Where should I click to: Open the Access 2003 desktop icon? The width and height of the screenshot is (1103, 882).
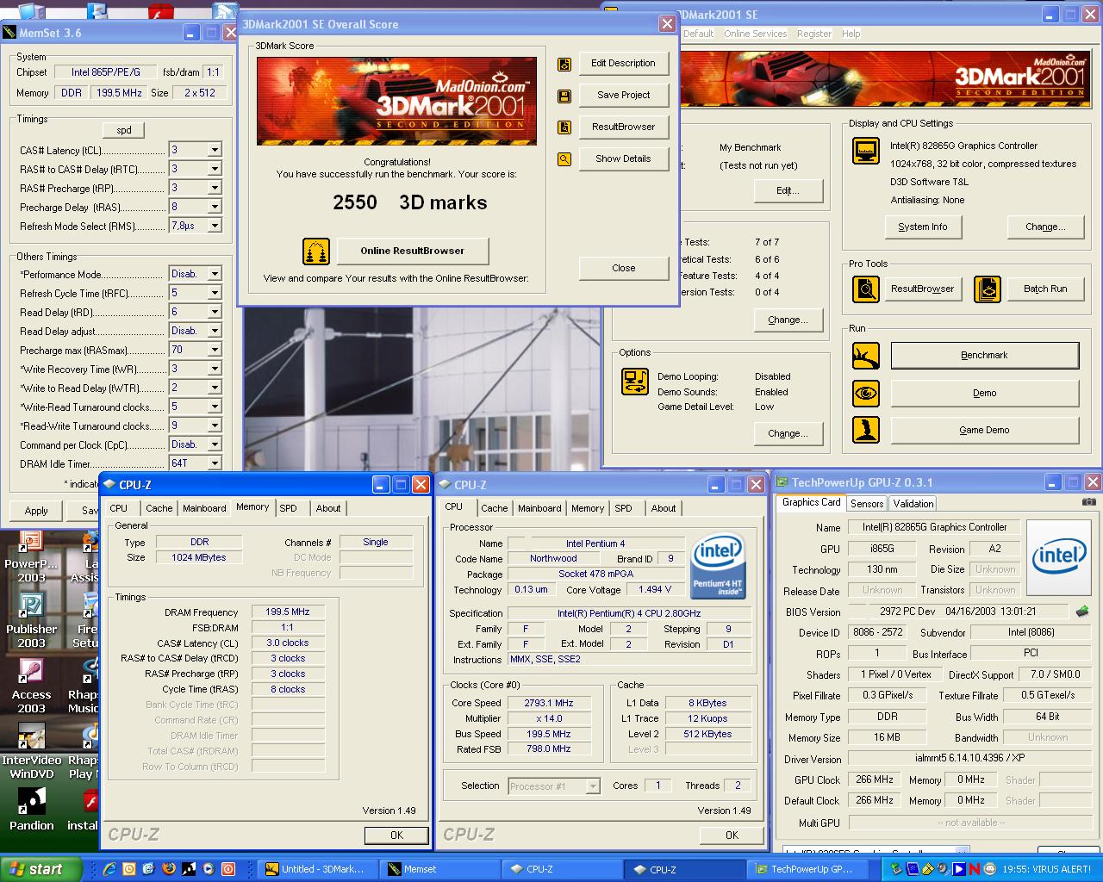tap(31, 685)
